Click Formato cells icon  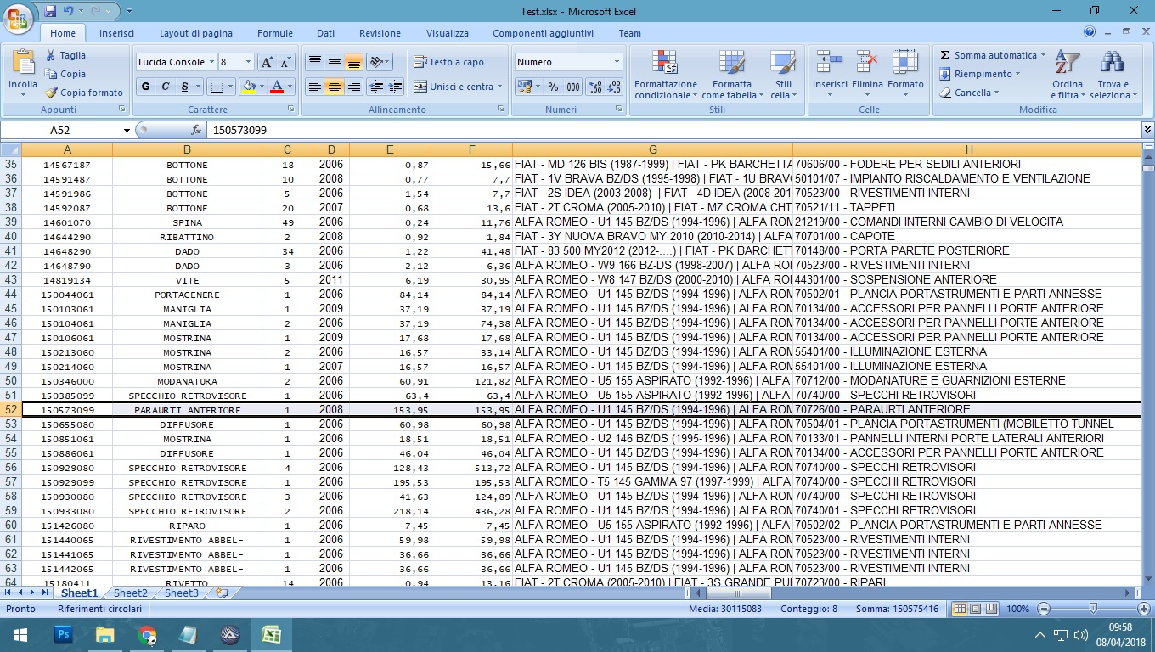click(905, 62)
